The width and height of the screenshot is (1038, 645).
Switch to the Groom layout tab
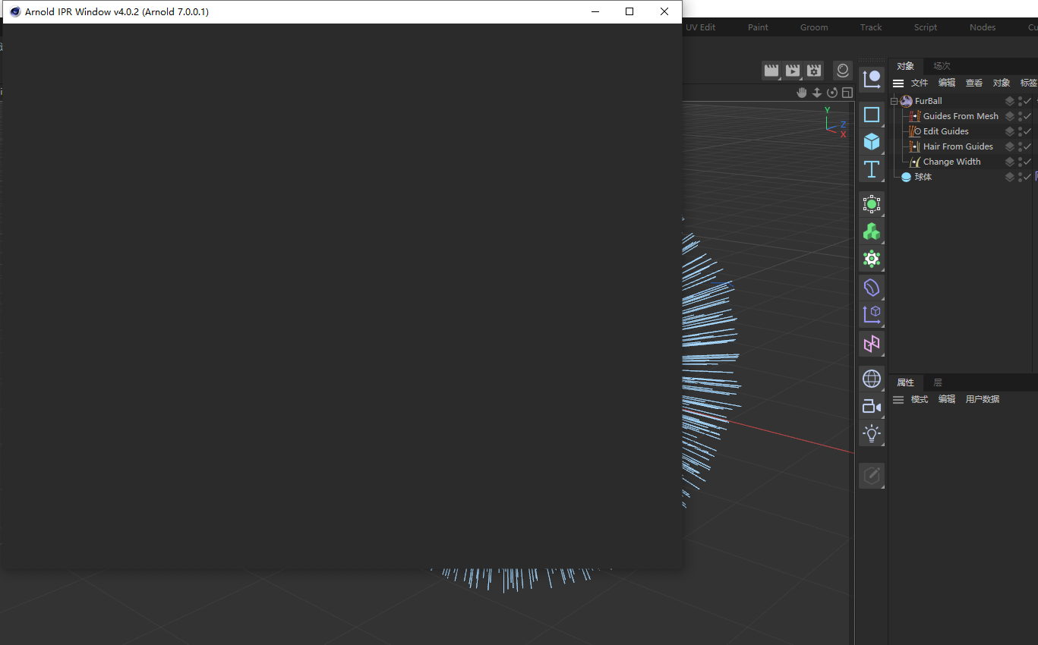(x=814, y=27)
